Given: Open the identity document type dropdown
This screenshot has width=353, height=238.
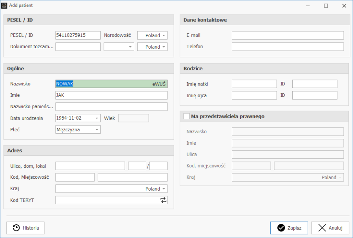Looking at the screenshot, I should tap(130, 47).
